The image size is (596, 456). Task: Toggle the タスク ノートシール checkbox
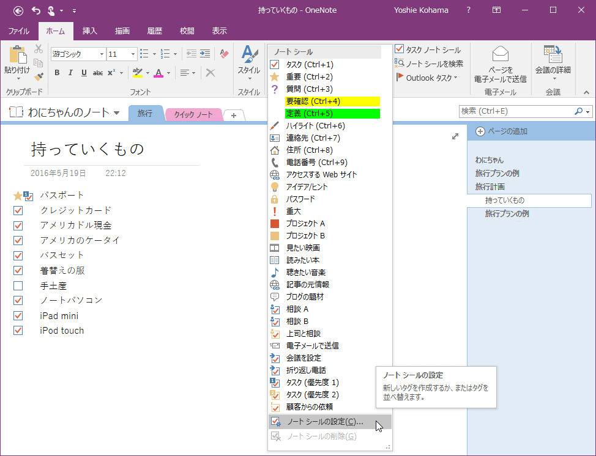[x=401, y=50]
